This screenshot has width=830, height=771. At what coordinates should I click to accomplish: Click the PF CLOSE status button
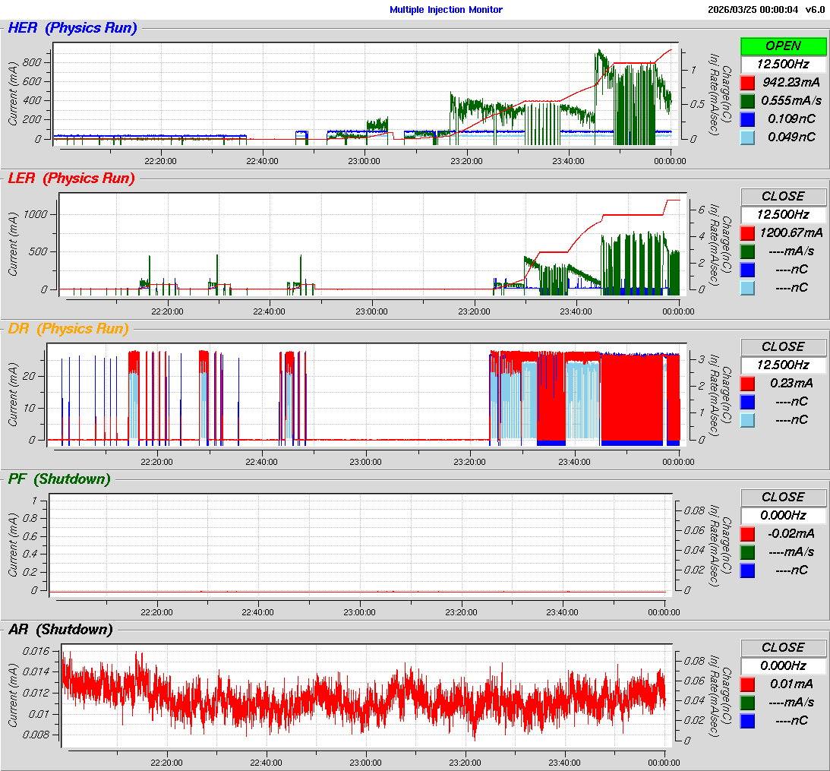783,498
